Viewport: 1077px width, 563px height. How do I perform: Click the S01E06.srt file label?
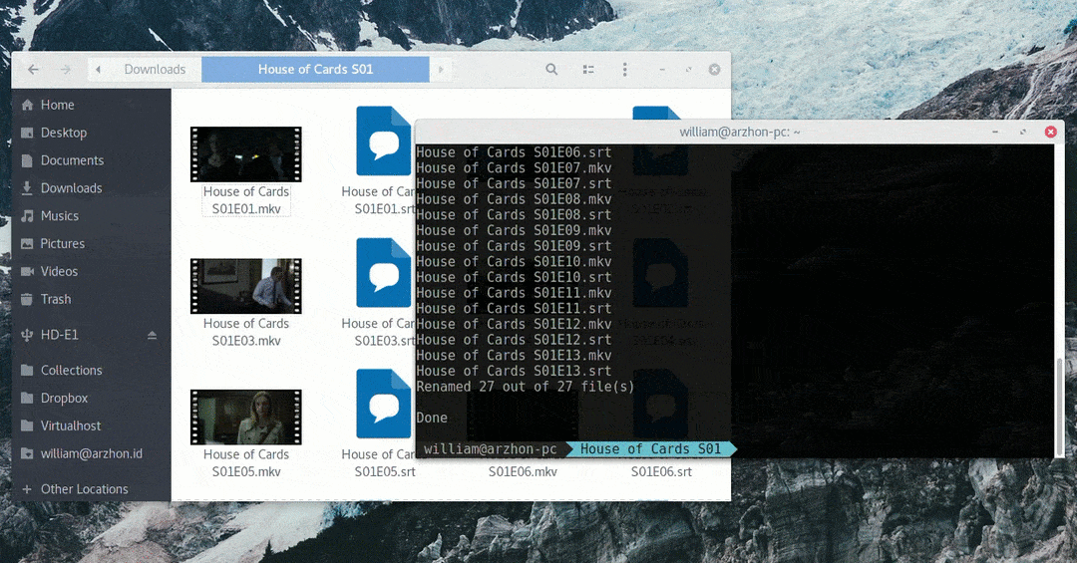pyautogui.click(x=661, y=471)
